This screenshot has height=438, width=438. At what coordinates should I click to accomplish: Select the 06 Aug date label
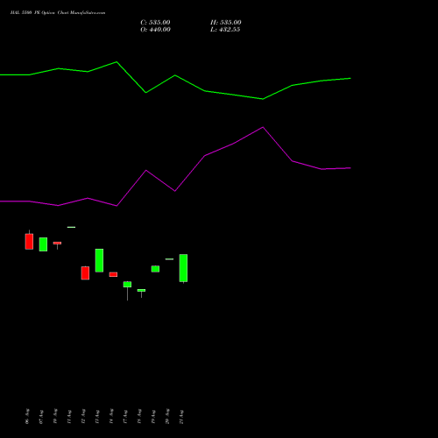27,416
